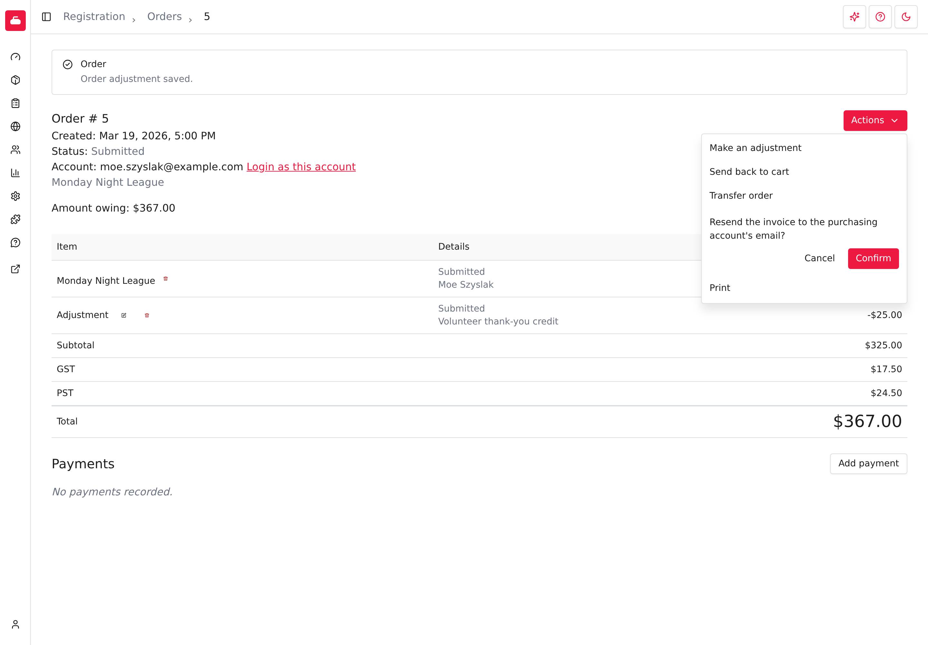
Task: Collapse the Actions dropdown
Action: tap(875, 120)
